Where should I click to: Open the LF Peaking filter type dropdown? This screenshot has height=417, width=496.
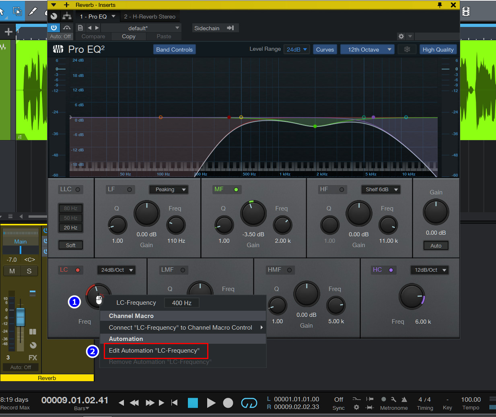(x=169, y=189)
